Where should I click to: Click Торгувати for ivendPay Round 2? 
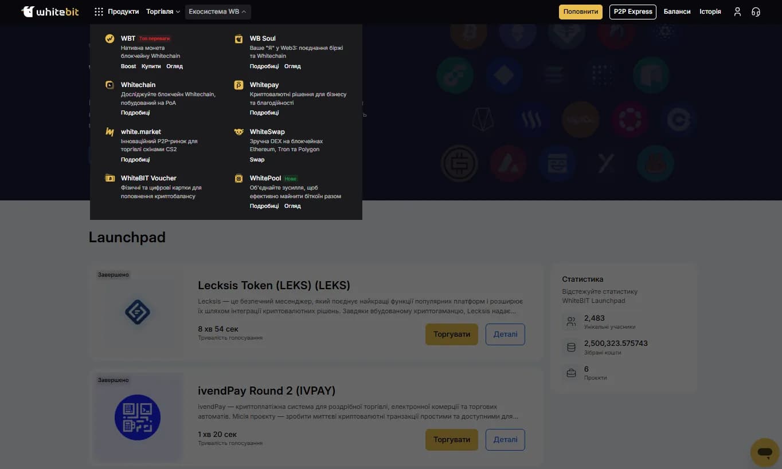pos(452,440)
